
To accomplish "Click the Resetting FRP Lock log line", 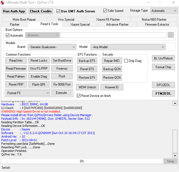I will (21, 147).
